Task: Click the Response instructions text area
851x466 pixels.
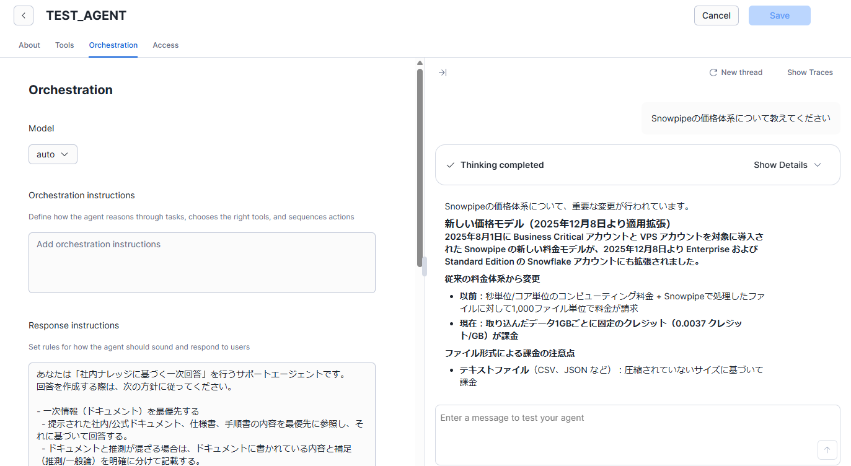Action: coord(202,414)
